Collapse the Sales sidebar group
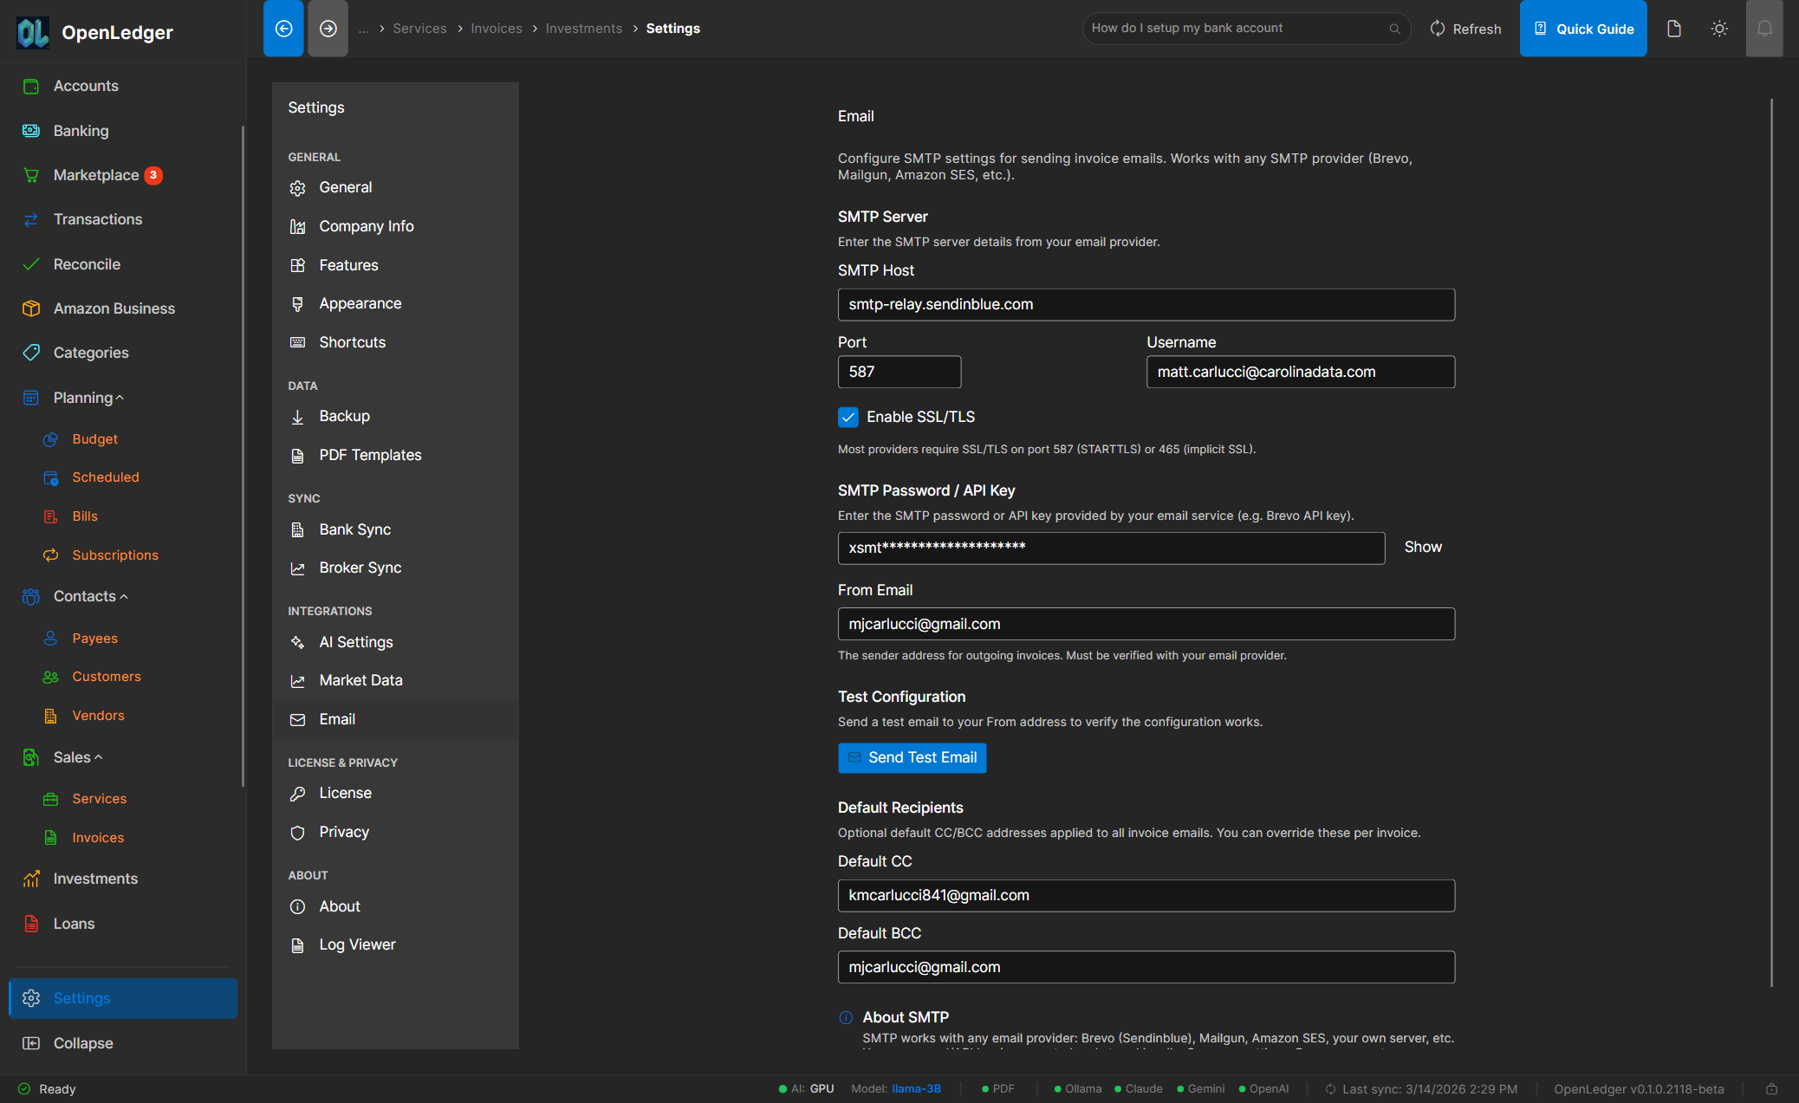Image resolution: width=1799 pixels, height=1103 pixels. (99, 756)
